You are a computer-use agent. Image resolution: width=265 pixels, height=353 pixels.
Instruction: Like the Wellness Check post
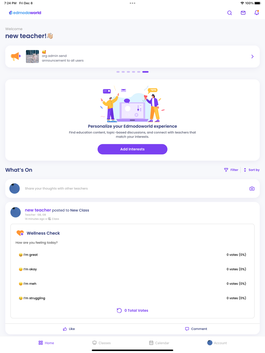(69, 329)
